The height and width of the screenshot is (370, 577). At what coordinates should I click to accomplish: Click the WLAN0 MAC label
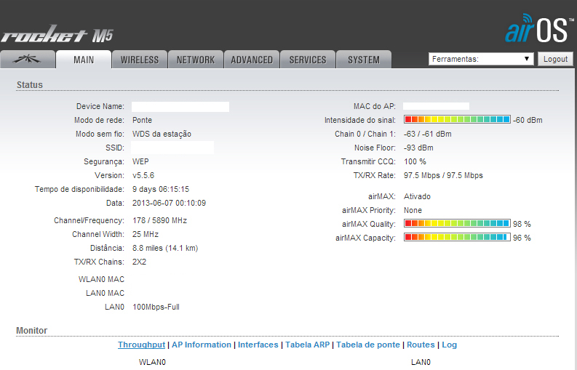point(101,280)
